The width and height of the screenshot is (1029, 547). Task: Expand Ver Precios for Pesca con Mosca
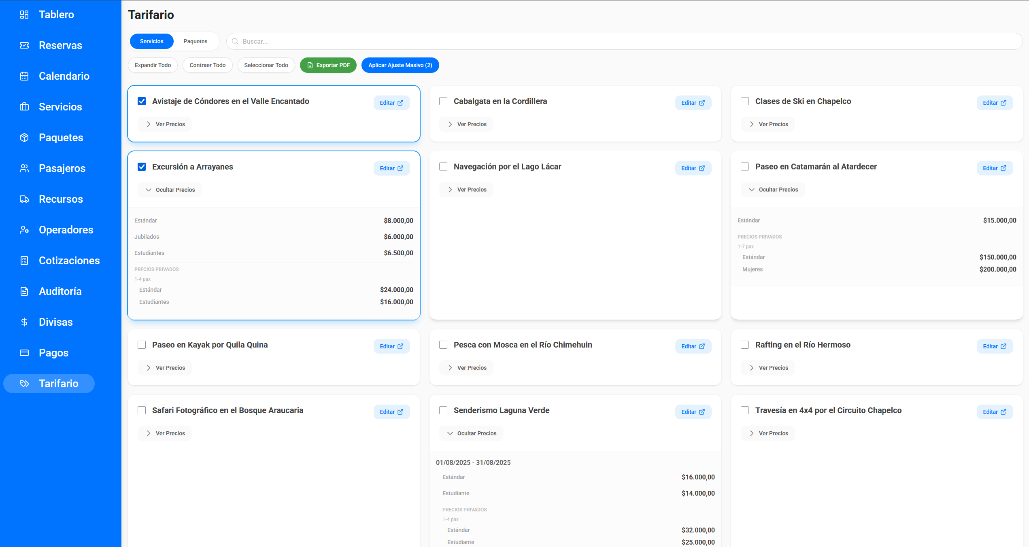pyautogui.click(x=466, y=368)
